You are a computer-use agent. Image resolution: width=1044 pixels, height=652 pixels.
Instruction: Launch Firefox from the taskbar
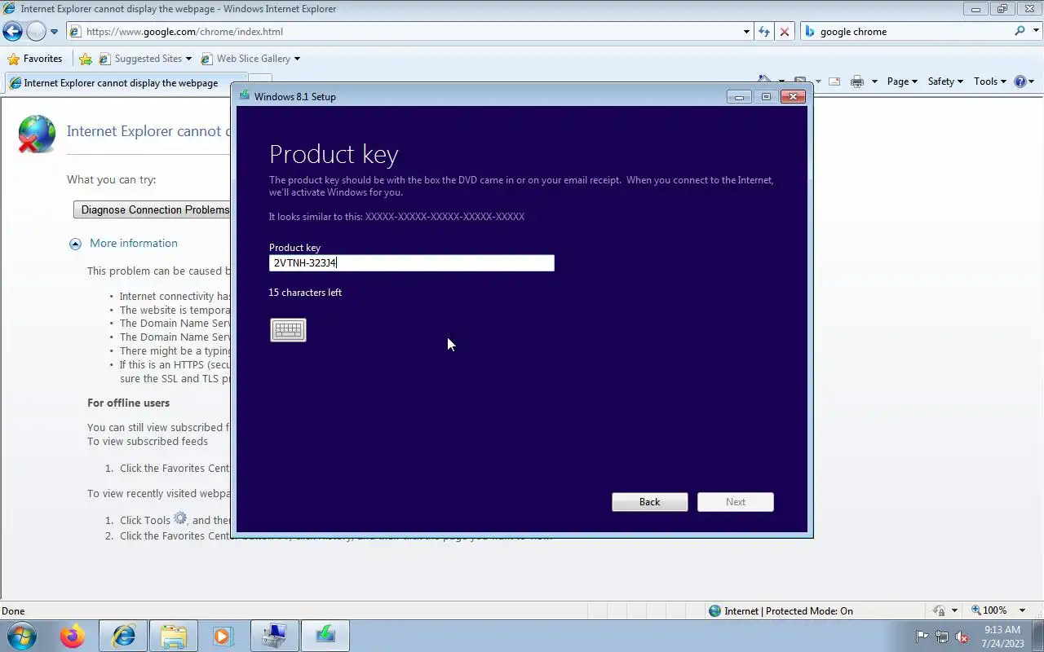tap(72, 636)
